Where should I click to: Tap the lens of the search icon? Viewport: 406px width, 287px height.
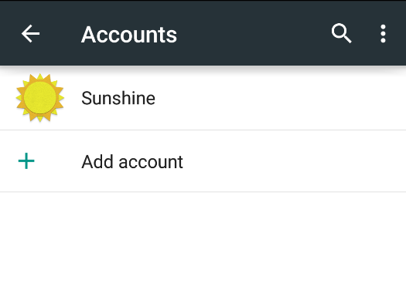click(x=339, y=31)
